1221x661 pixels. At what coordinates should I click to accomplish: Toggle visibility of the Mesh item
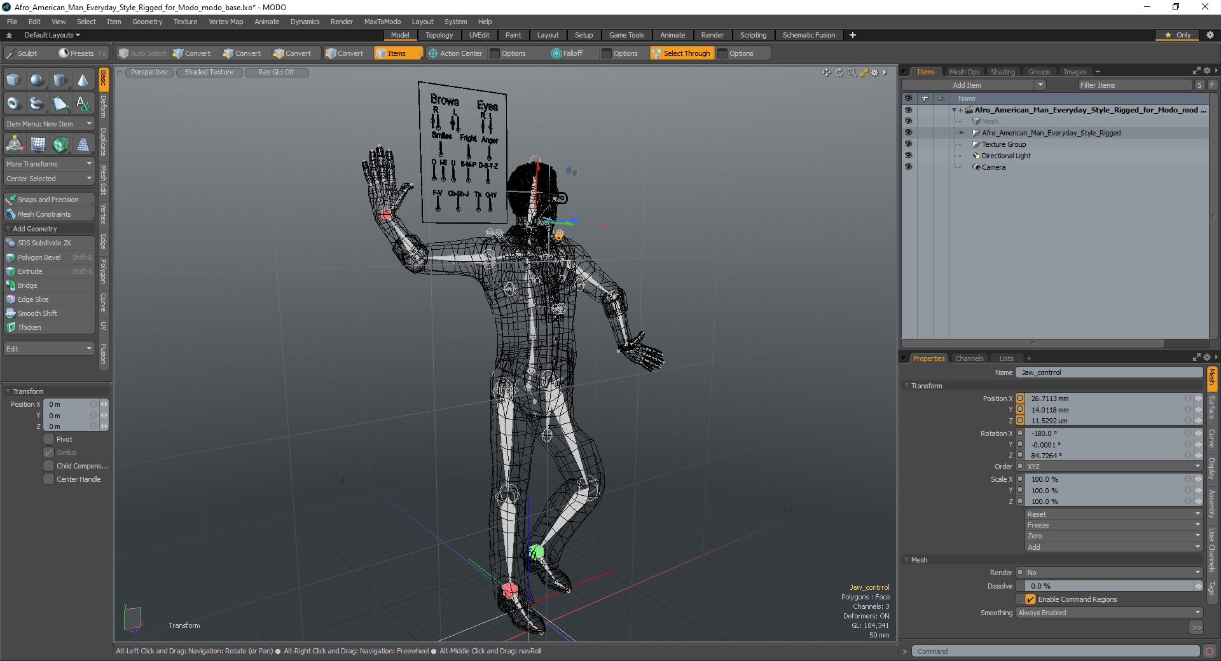[x=908, y=121]
